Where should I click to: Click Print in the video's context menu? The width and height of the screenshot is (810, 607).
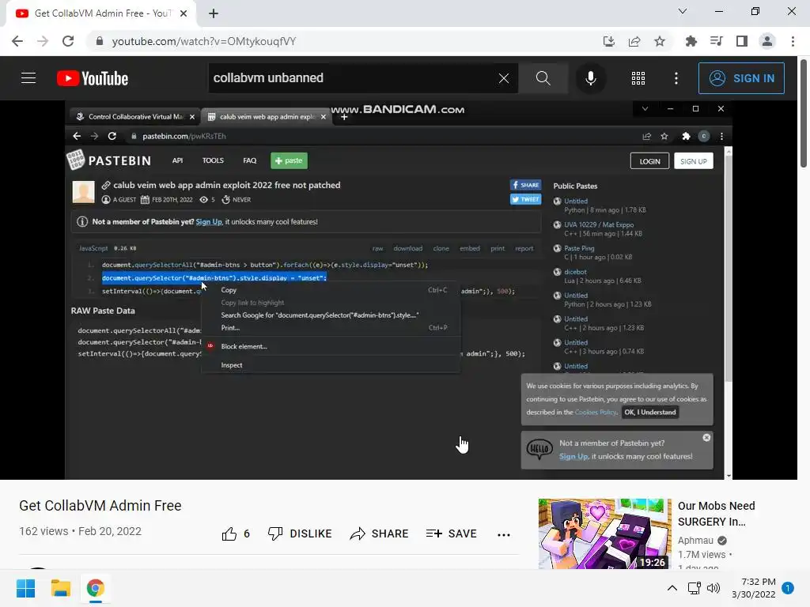[x=230, y=328]
